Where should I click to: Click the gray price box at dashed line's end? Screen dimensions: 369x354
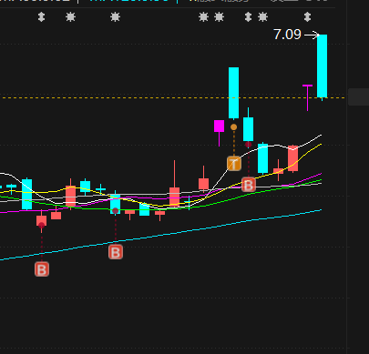[358, 97]
